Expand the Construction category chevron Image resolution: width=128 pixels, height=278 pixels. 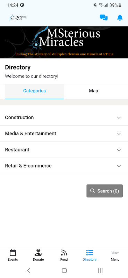point(119,117)
